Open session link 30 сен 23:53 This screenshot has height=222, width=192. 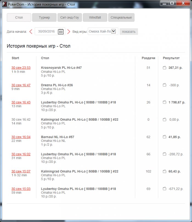coord(21,68)
